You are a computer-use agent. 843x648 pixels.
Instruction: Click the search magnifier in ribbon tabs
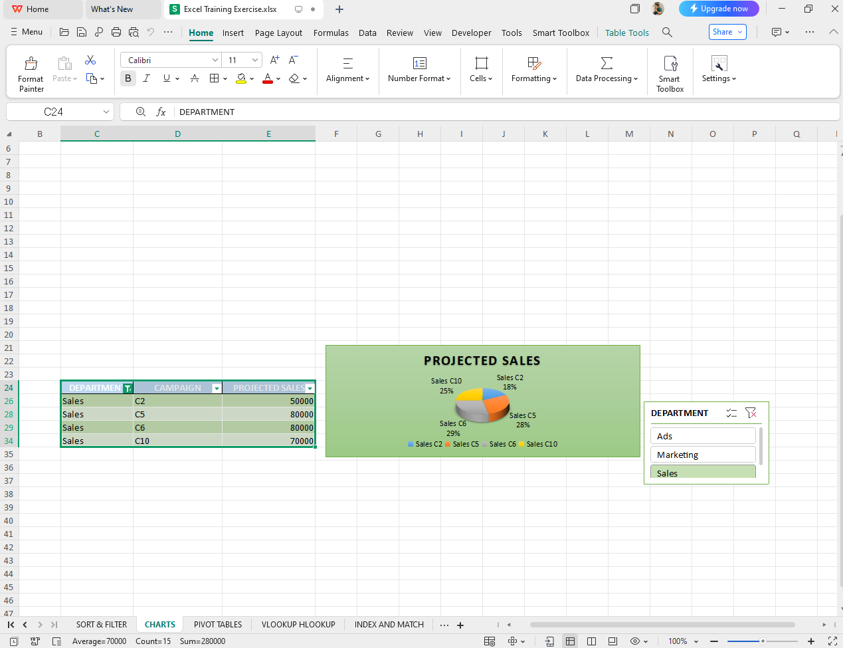(x=668, y=32)
